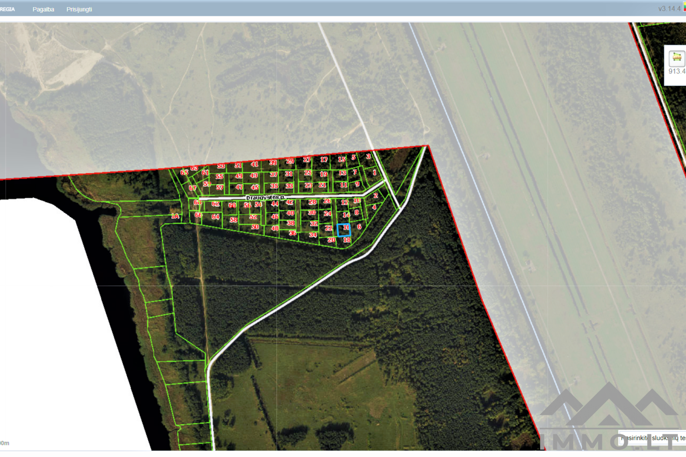The image size is (686, 457).
Task: Click parcel number 25
Action: point(308,173)
